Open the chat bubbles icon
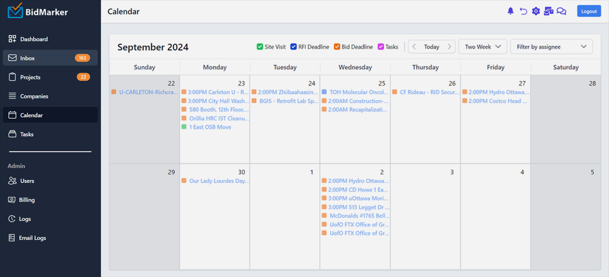The image size is (609, 277). [561, 11]
